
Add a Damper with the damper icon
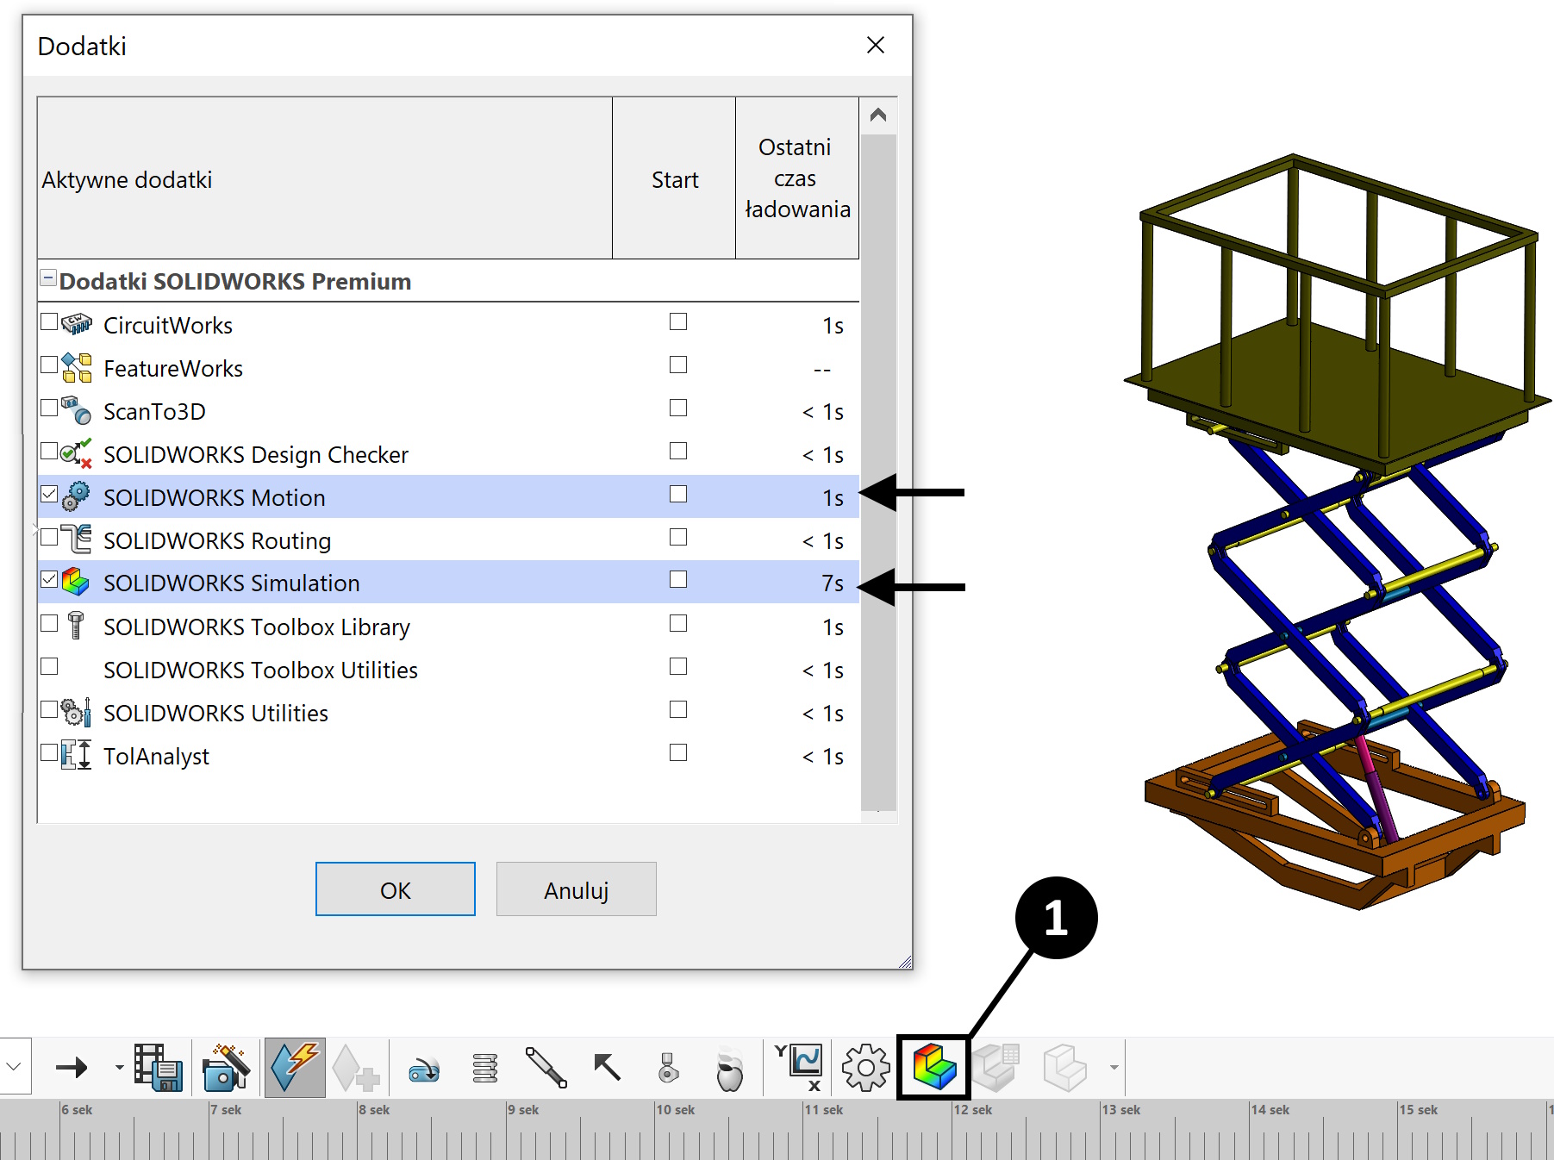point(546,1067)
